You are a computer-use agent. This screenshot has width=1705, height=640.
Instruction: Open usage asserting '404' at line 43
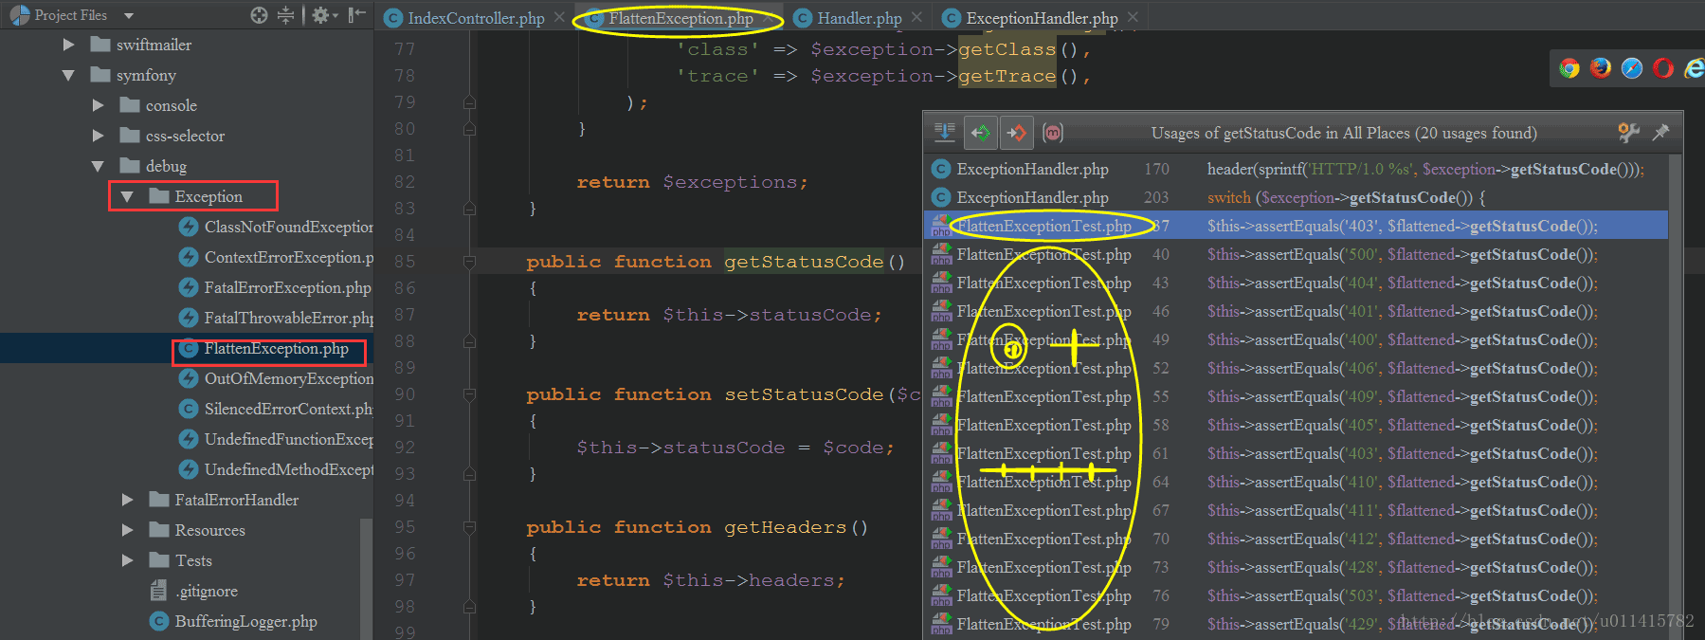[1296, 283]
